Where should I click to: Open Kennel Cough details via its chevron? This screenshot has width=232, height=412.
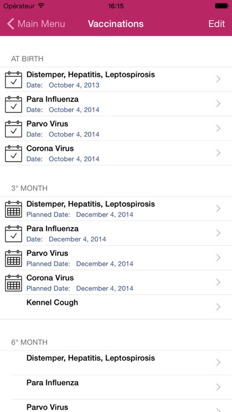tap(218, 307)
